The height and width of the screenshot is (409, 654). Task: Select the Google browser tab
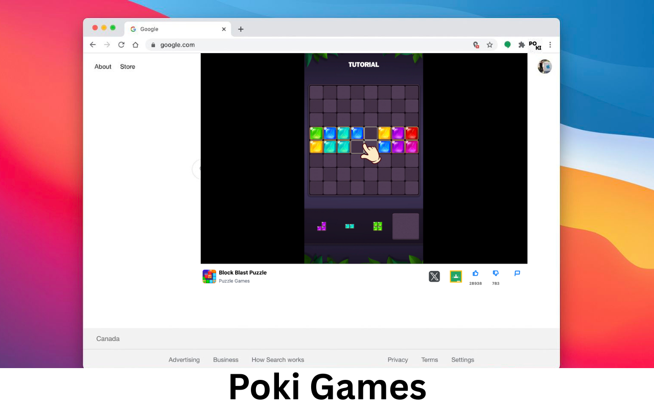178,29
